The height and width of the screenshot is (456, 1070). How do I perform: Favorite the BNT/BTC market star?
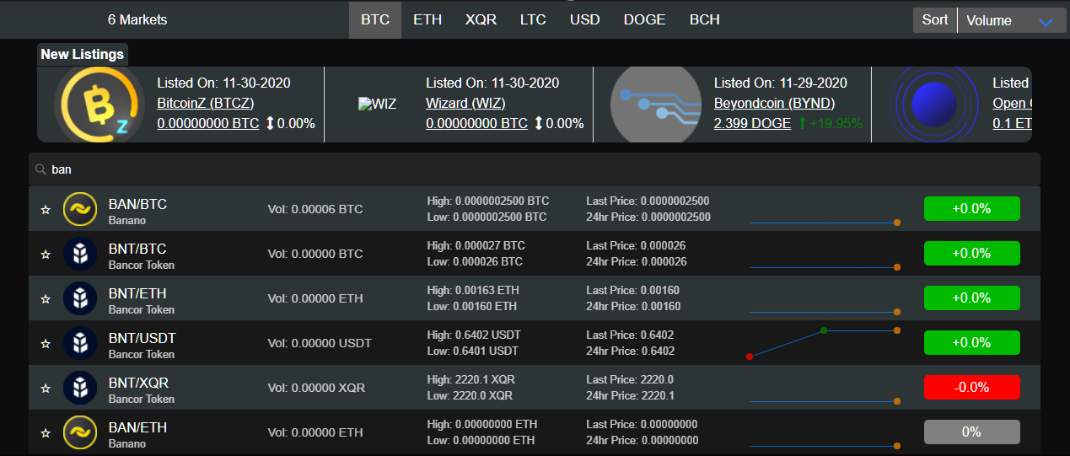[46, 254]
